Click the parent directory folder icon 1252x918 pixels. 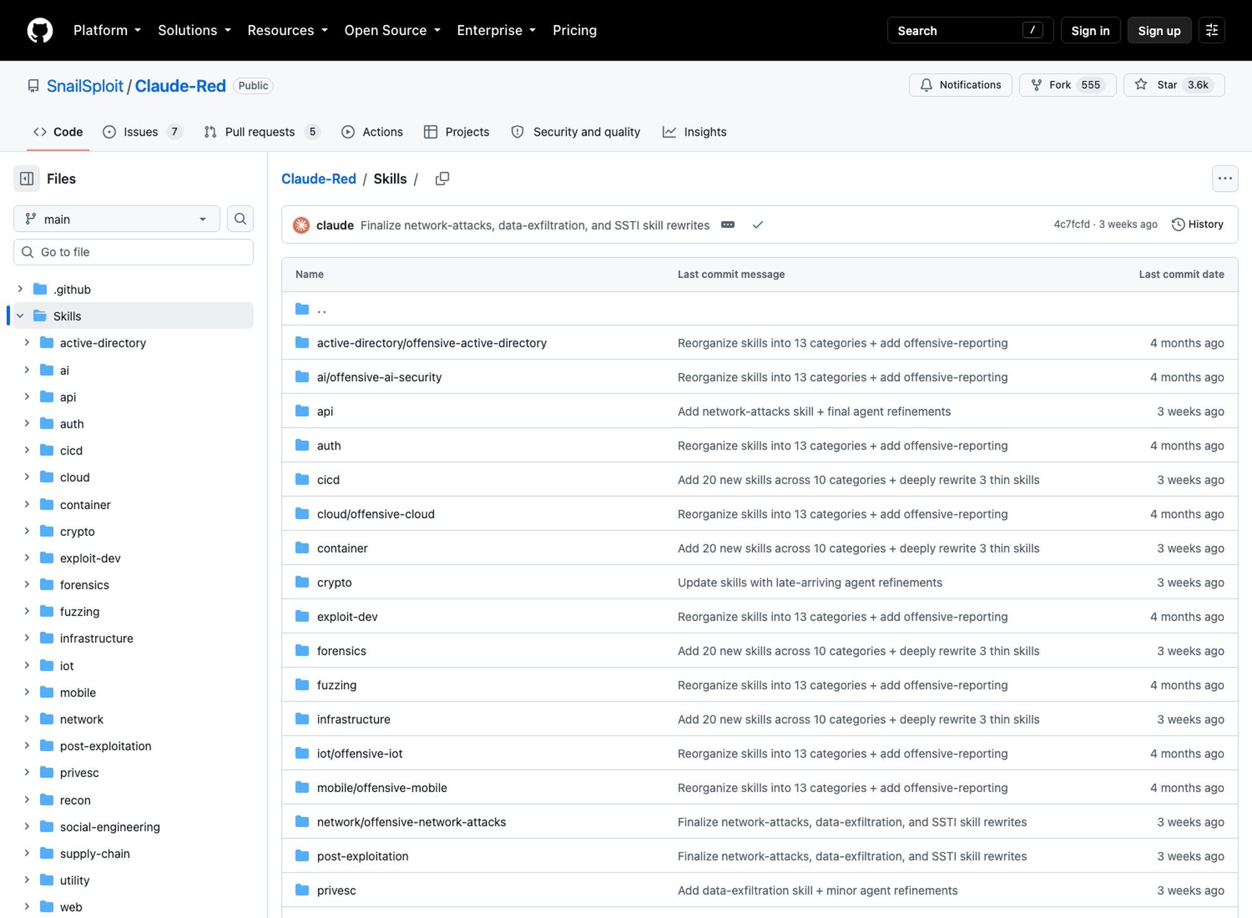tap(302, 309)
